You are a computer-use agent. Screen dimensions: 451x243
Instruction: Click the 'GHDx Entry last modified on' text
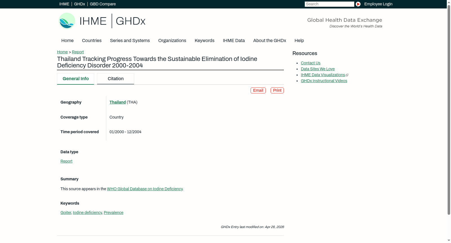[x=252, y=227]
